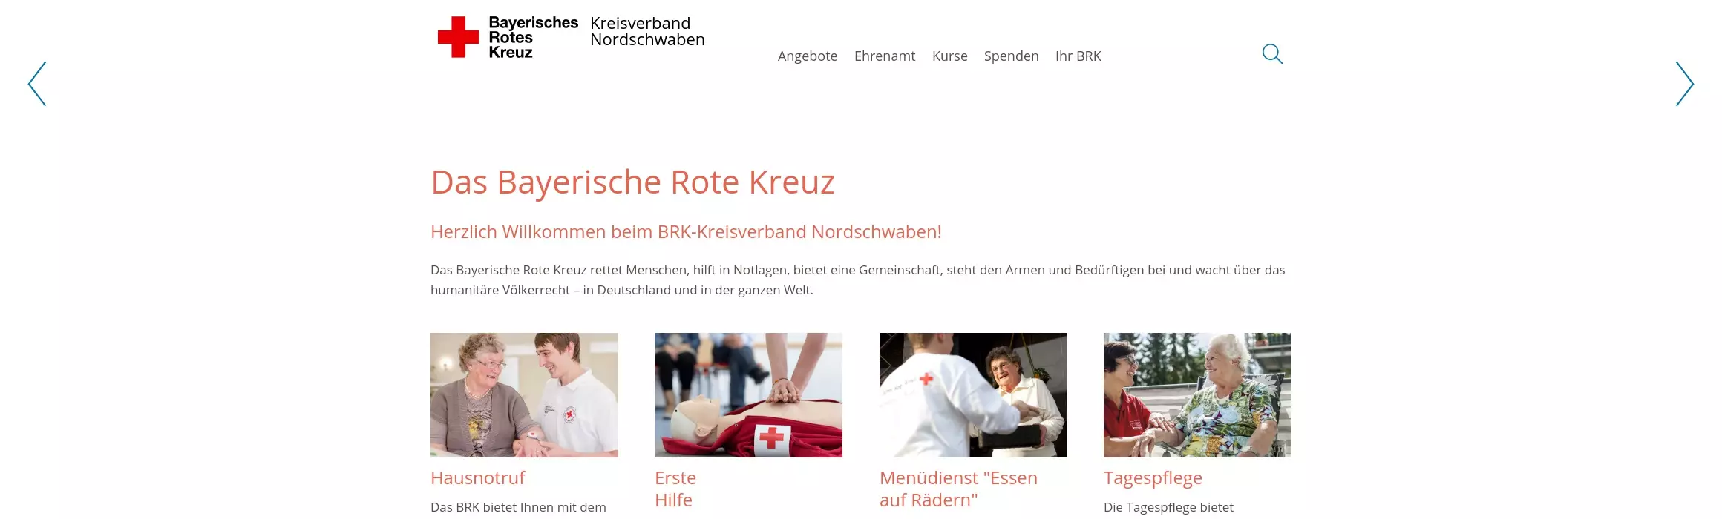This screenshot has width=1722, height=519.
Task: Click the Das Bayerische Rote Kreuz headline
Action: tap(632, 182)
